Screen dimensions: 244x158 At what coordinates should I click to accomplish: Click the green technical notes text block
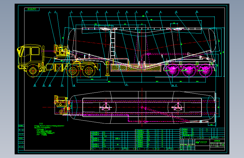49,129
